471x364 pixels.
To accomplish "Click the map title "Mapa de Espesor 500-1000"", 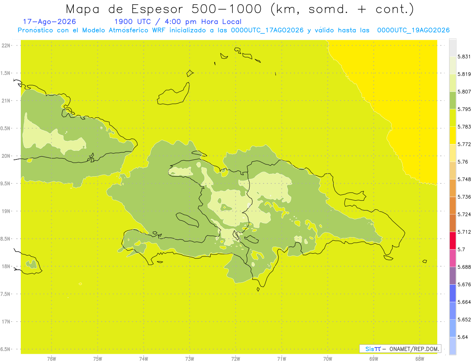I will 164,9.
